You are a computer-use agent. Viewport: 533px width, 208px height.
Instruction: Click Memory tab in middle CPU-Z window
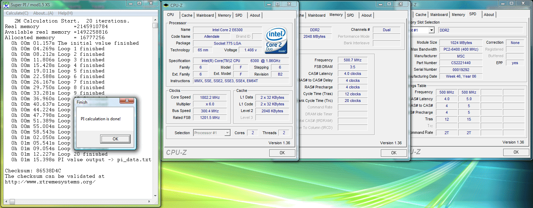click(336, 15)
